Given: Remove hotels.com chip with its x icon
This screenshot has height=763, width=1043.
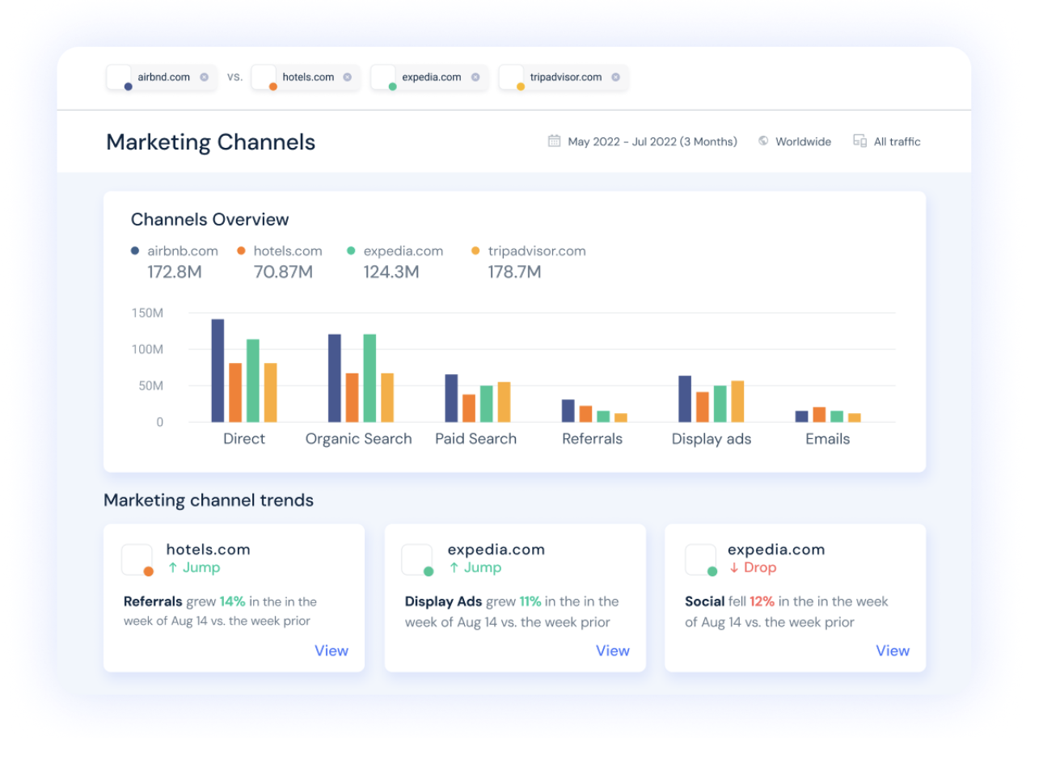Looking at the screenshot, I should click(348, 78).
